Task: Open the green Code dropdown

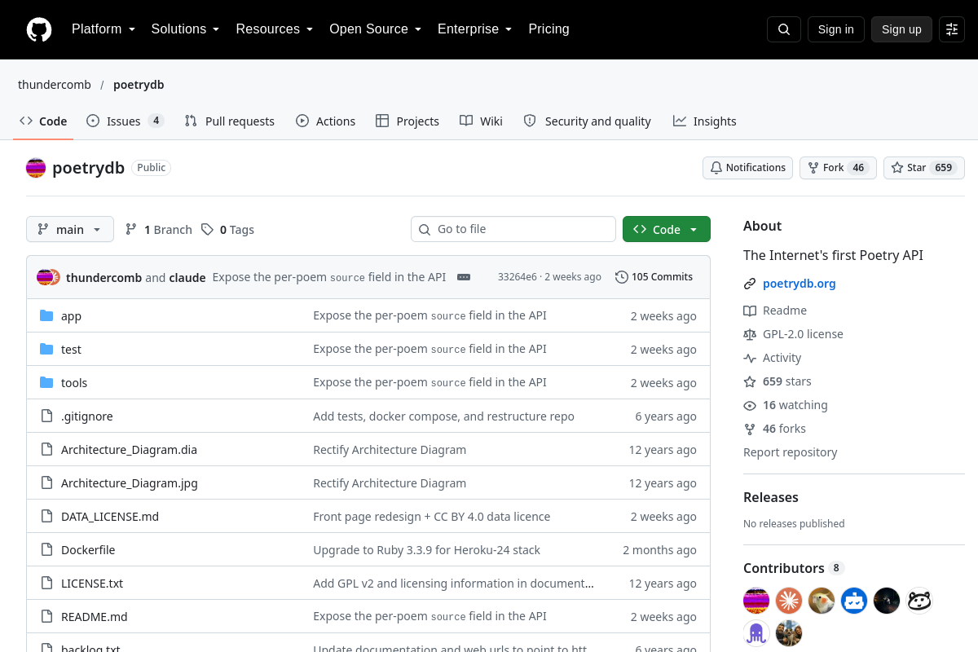Action: (x=667, y=229)
